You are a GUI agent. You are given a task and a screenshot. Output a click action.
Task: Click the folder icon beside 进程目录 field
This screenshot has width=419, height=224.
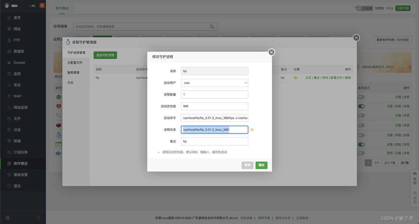pyautogui.click(x=252, y=130)
